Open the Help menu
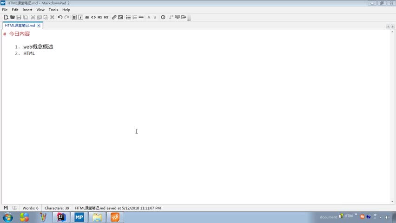Image resolution: width=396 pixels, height=223 pixels. pos(66,10)
